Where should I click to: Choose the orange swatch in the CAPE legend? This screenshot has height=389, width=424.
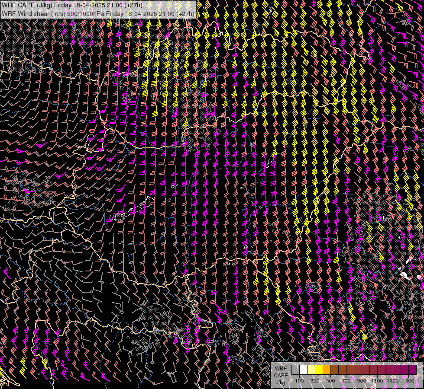[x=327, y=370]
